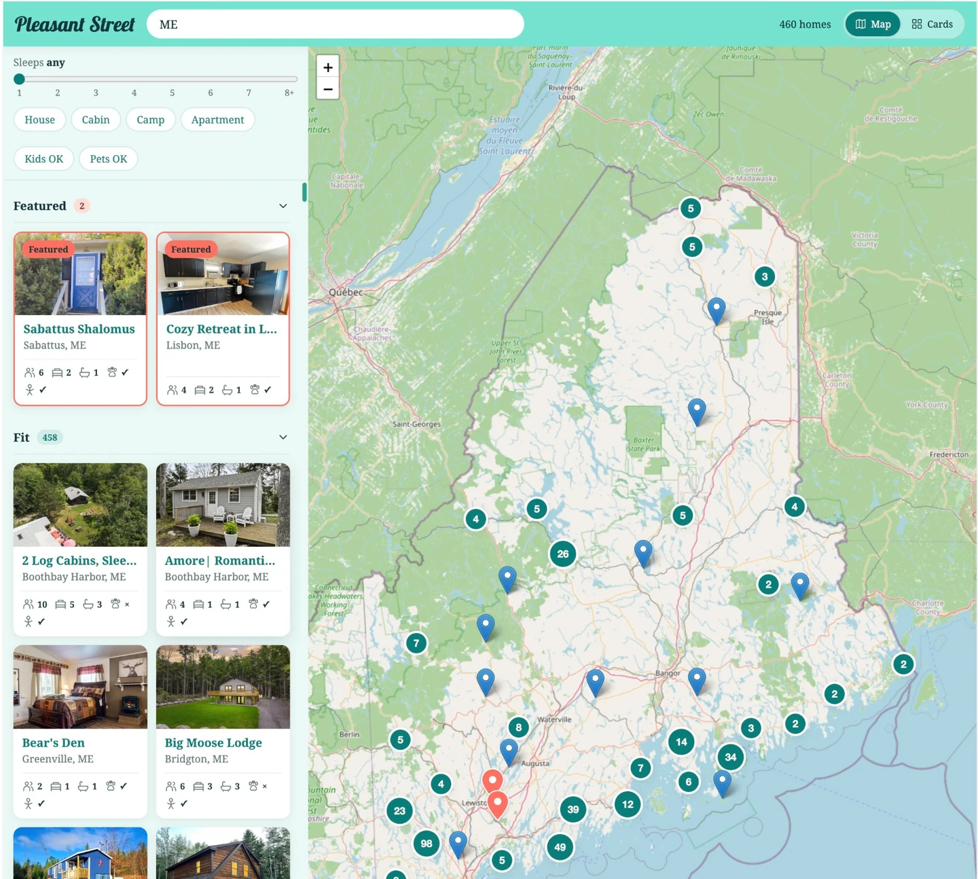Toggle the Apartment filter
This screenshot has width=978, height=879.
[x=217, y=120]
